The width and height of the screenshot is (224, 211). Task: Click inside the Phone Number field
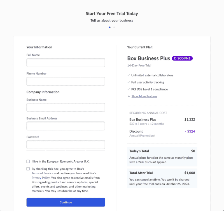click(66, 81)
